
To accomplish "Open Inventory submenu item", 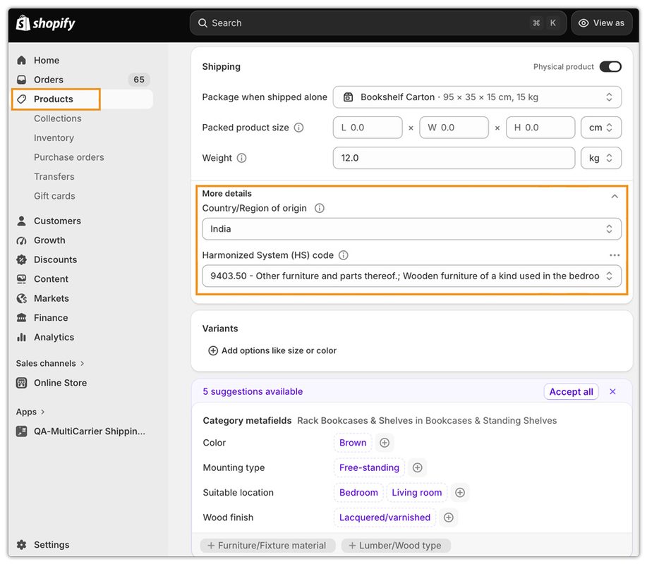I will (54, 137).
